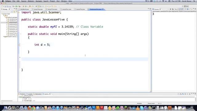This screenshot has width=197, height=111.
Task: Minimize the Package Explorer view
Action: [x=14, y=9]
